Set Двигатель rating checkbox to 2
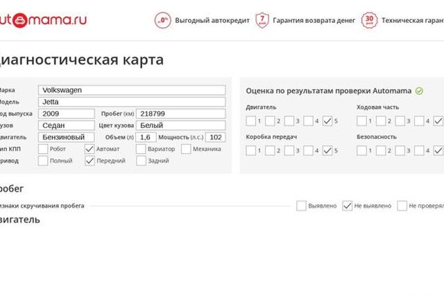The image size is (444, 295). coord(270,121)
